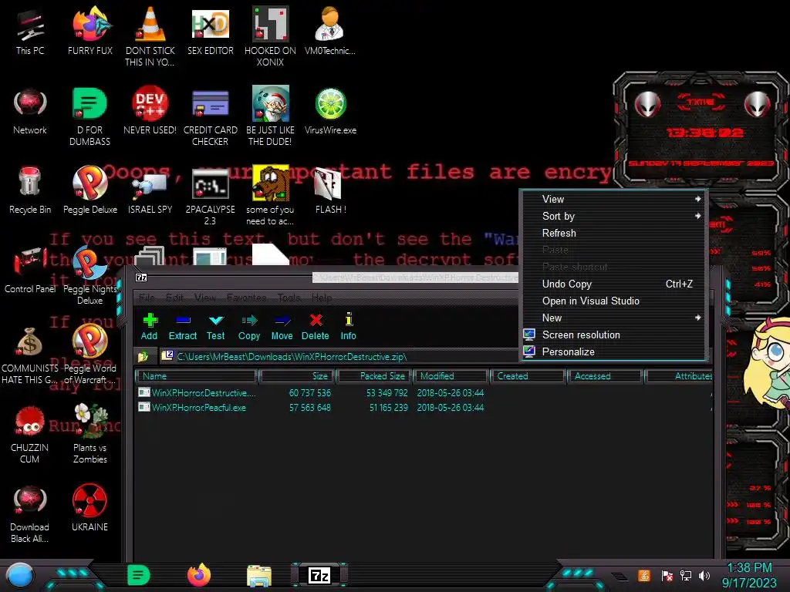The width and height of the screenshot is (790, 592).
Task: Open NEVER USED Dev C++ icon
Action: (150, 111)
